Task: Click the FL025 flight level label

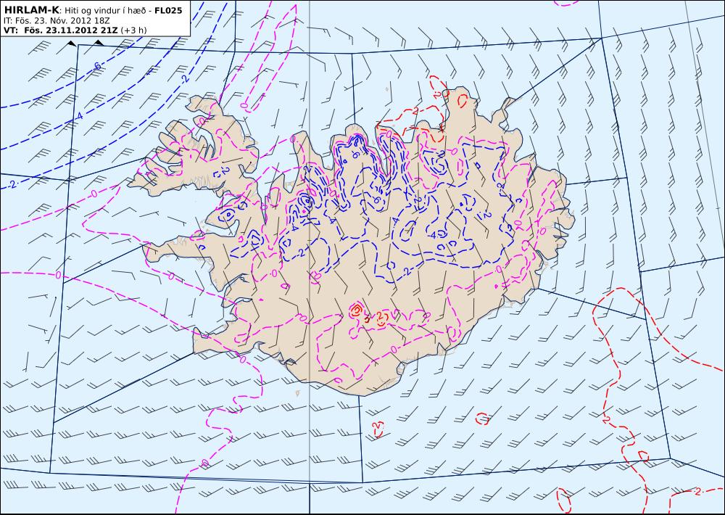Action: 168,11
